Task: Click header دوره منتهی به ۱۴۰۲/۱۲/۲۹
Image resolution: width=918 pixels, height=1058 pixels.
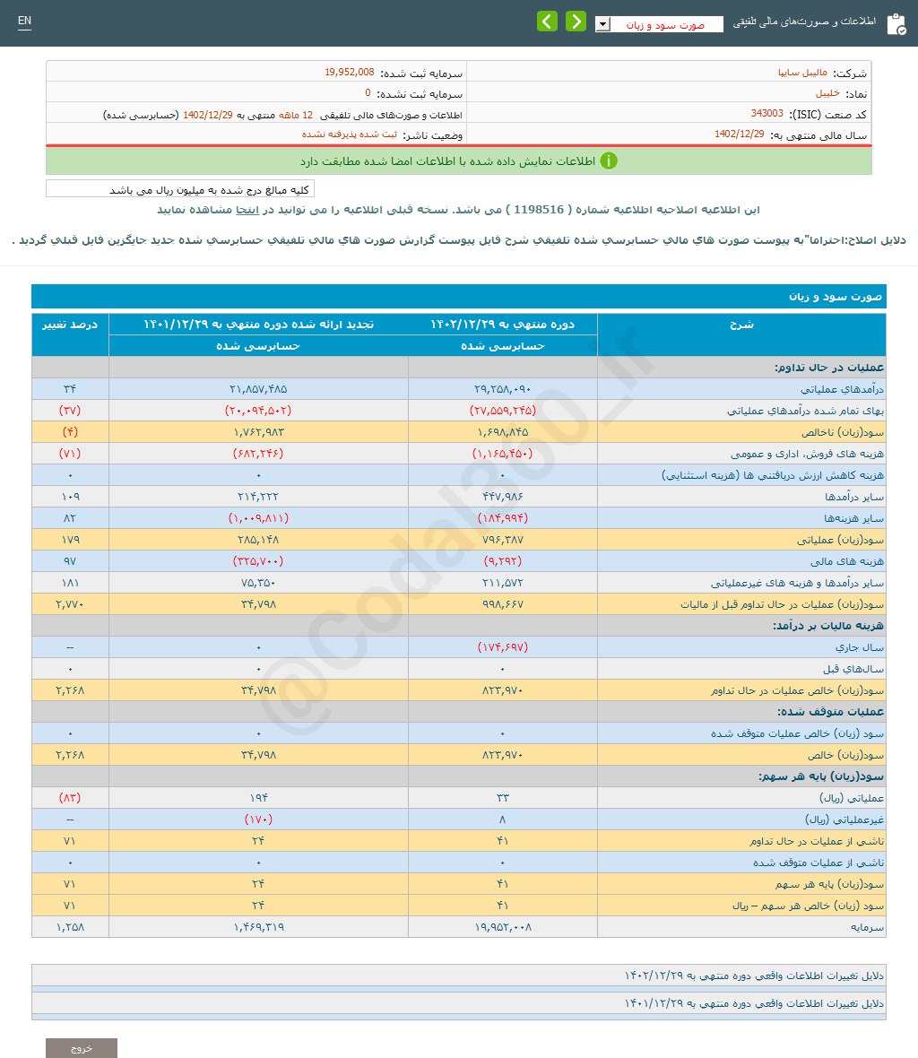Action: [503, 325]
